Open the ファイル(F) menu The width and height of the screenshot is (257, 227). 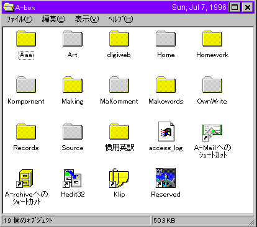(19, 19)
